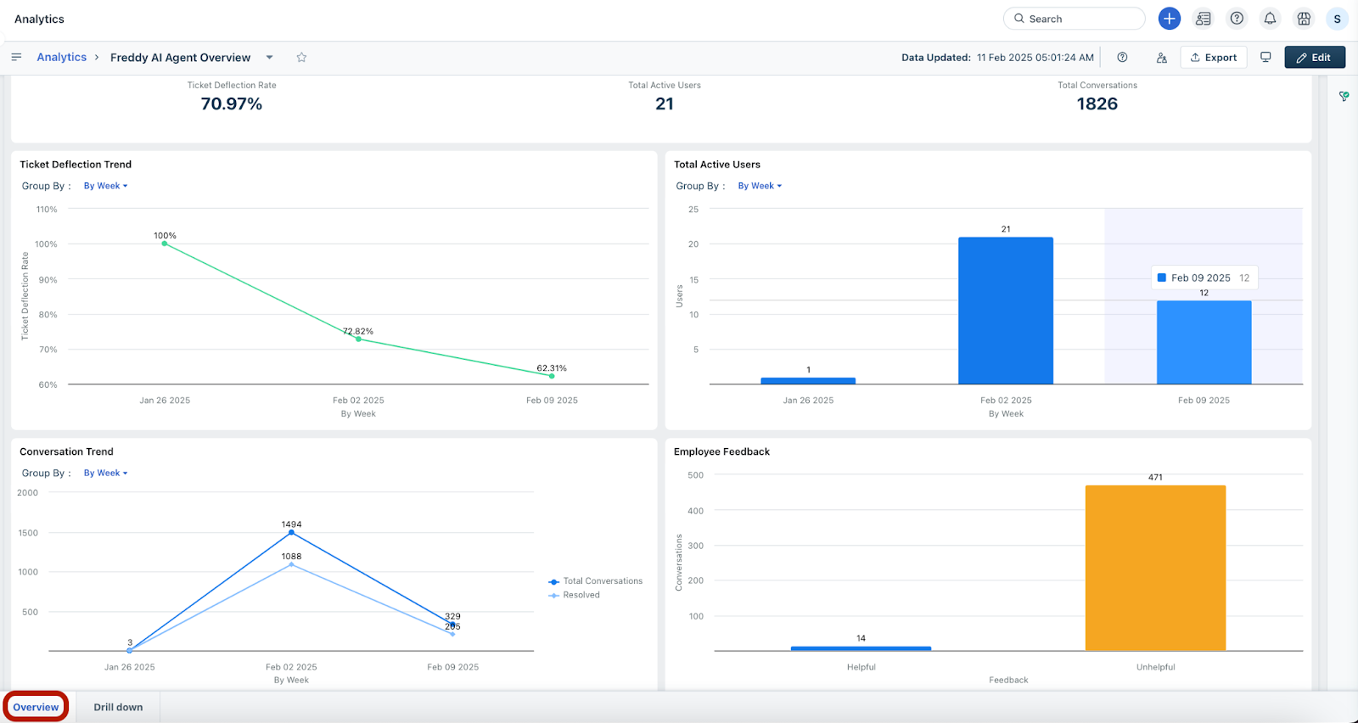
Task: Open the user sharing settings icon
Action: (x=1161, y=58)
